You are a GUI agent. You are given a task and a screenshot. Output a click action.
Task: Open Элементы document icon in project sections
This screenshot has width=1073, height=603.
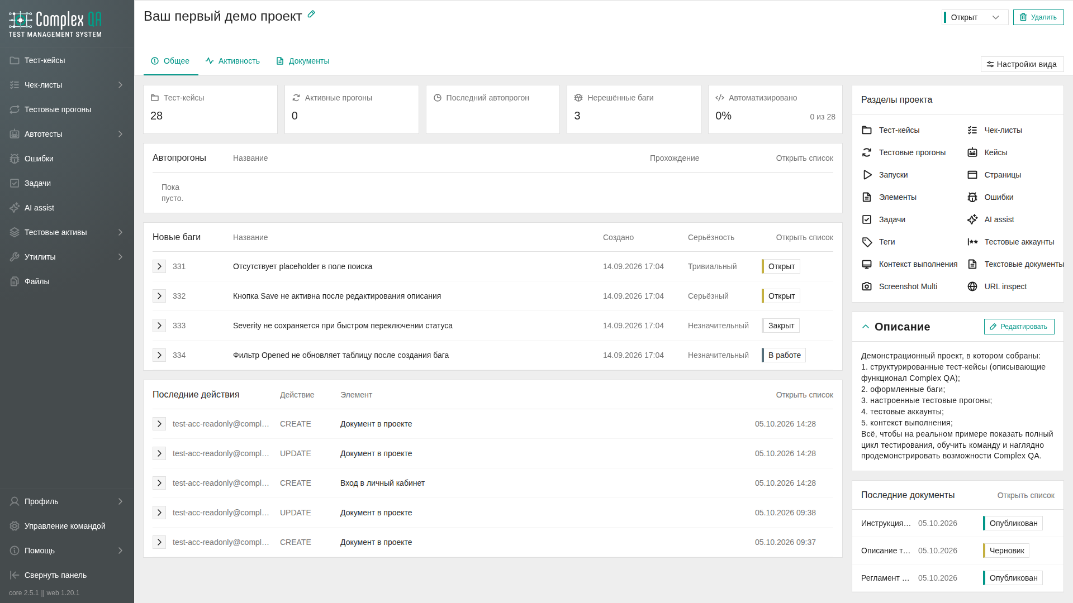coord(867,197)
